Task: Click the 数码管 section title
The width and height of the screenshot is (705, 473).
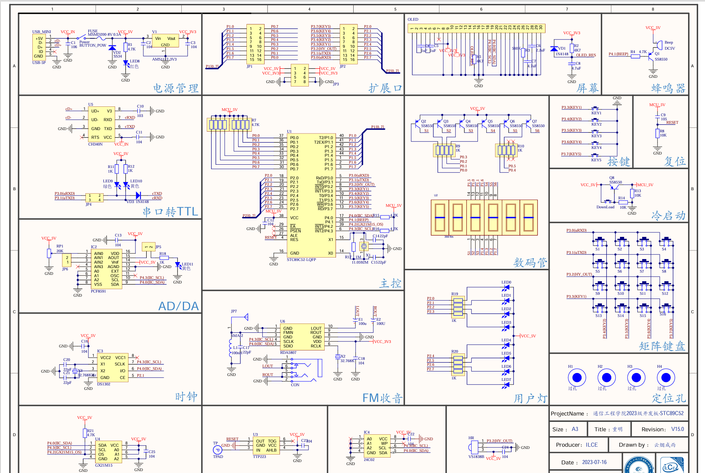Action: point(530,262)
